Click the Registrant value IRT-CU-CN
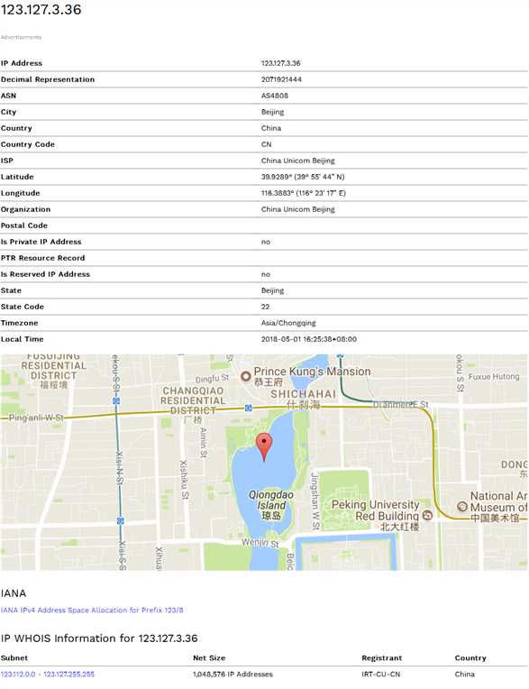 [x=381, y=674]
